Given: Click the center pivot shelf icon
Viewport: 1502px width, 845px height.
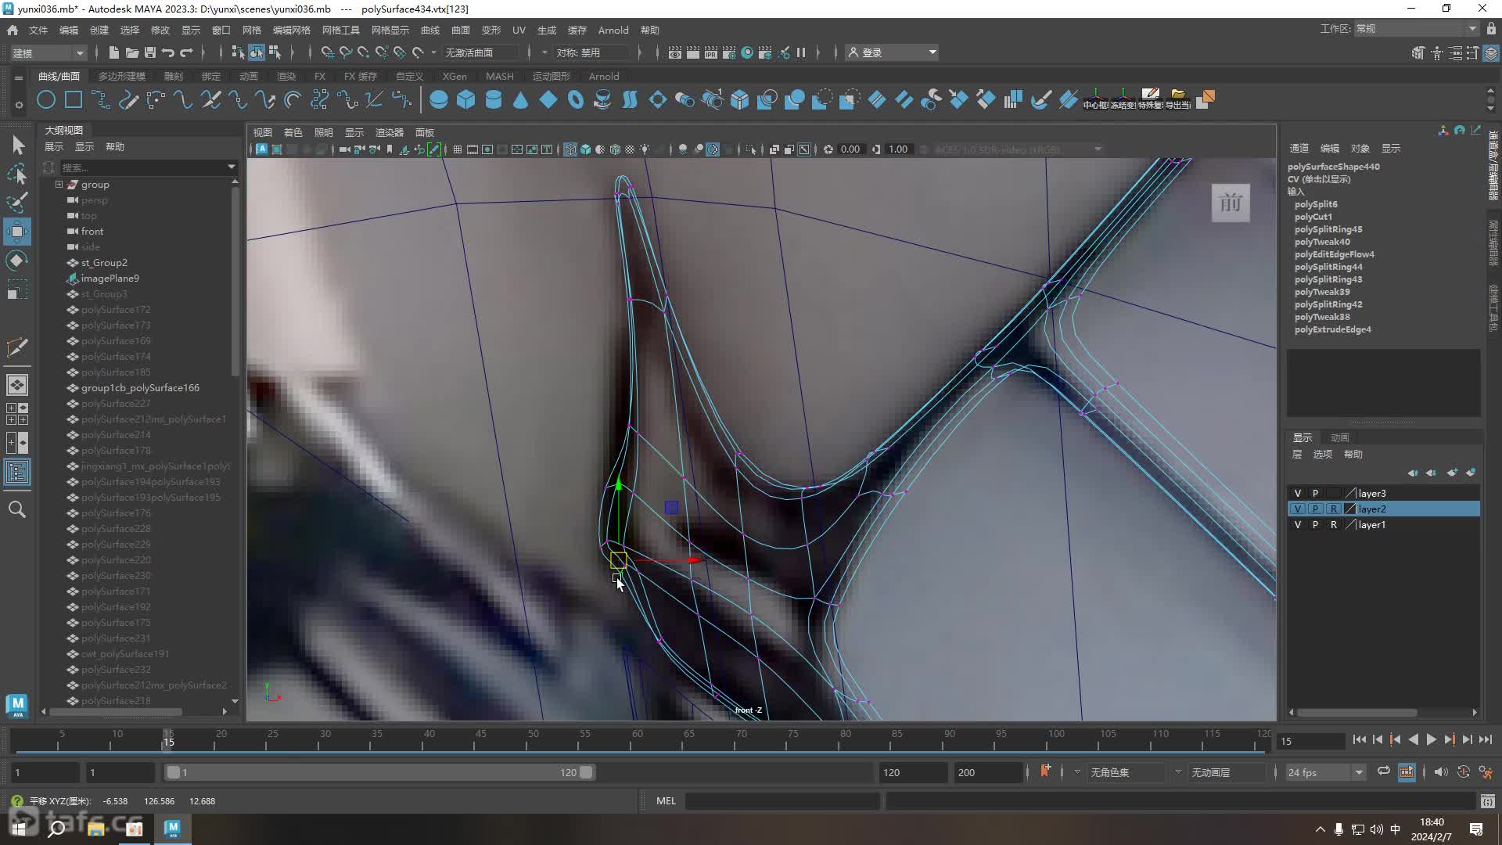Looking at the screenshot, I should point(1095,99).
